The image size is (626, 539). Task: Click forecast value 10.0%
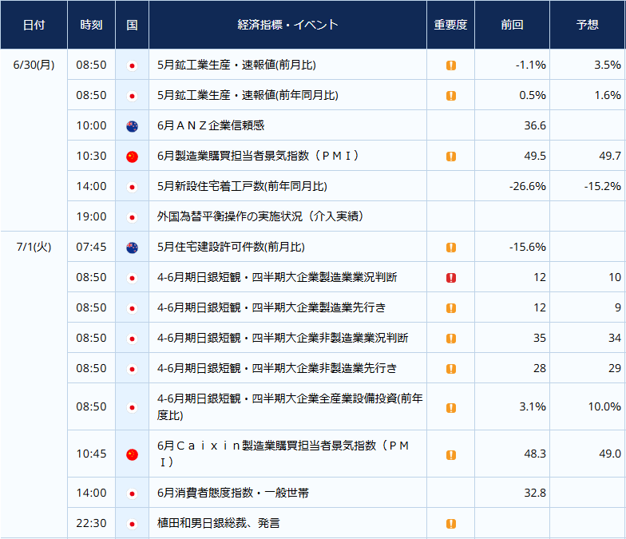(x=604, y=406)
